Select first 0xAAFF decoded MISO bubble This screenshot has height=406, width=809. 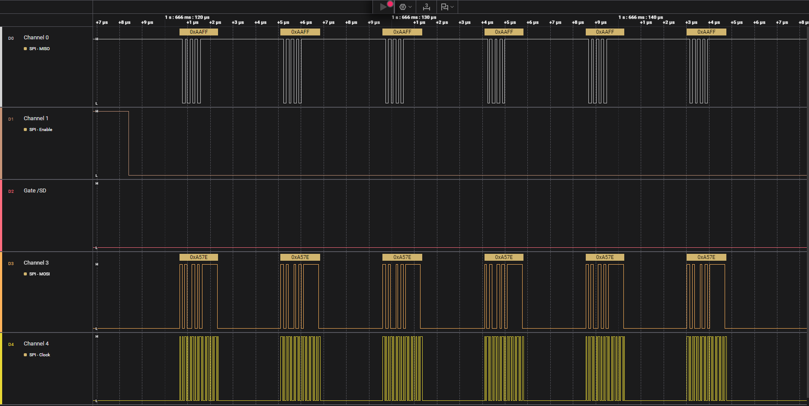199,32
